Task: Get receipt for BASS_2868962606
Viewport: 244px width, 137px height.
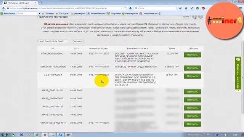Action: (x=192, y=100)
